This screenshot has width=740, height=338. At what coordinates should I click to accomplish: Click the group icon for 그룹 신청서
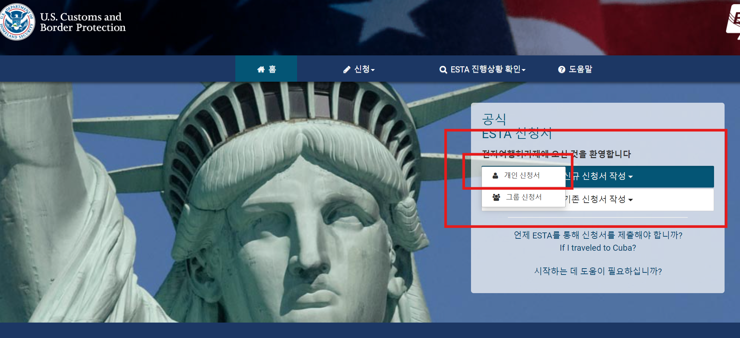point(496,197)
